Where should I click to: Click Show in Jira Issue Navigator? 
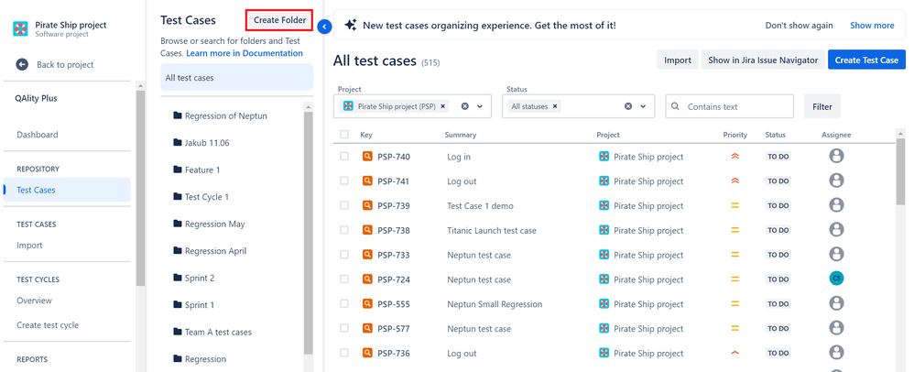(x=763, y=60)
